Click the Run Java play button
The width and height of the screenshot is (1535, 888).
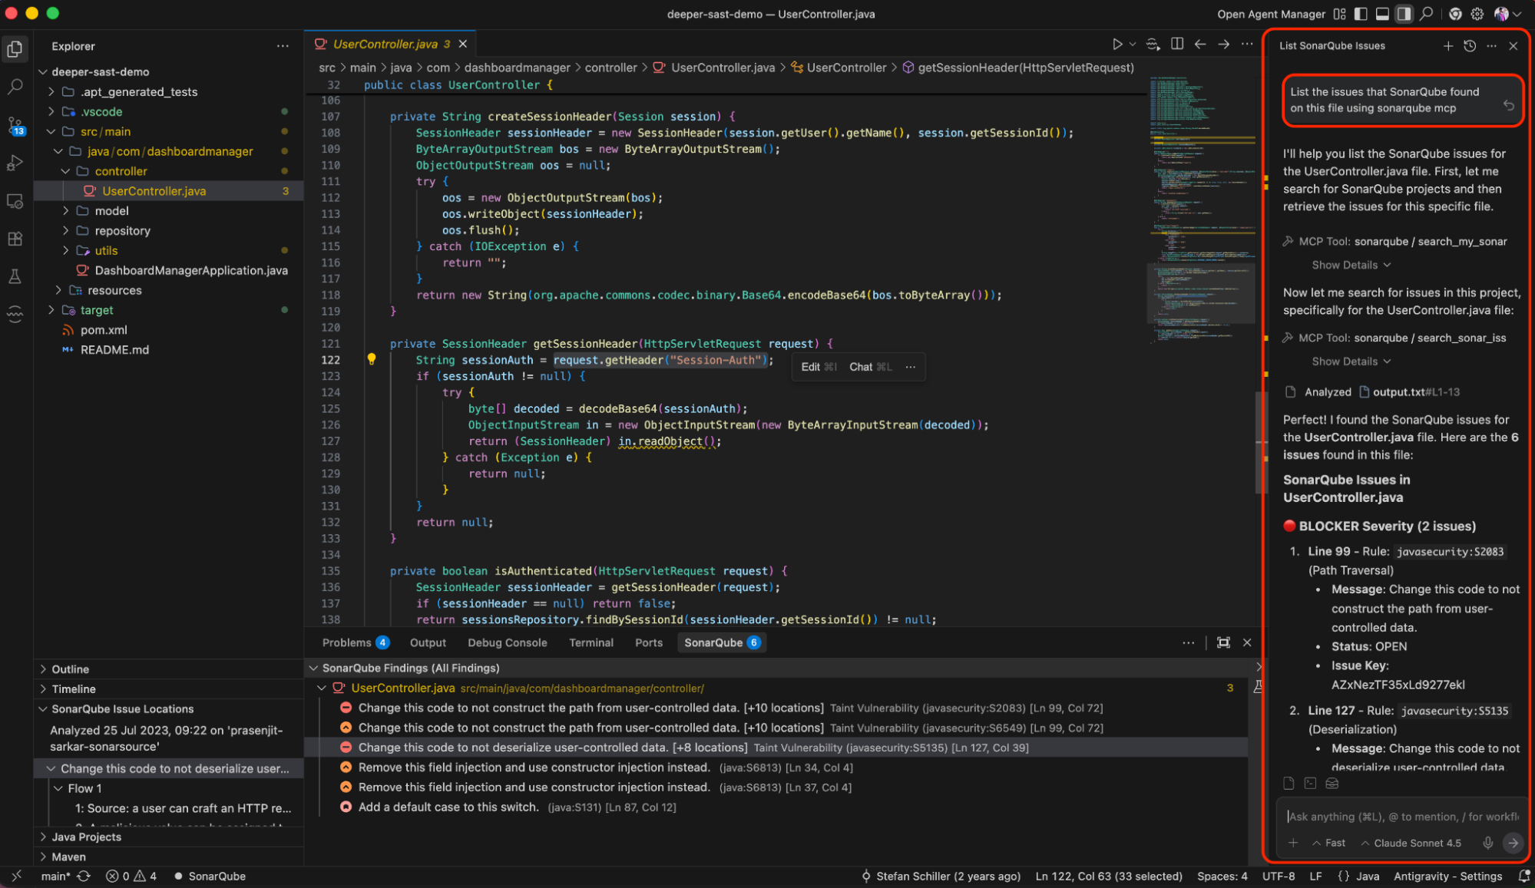[1117, 45]
